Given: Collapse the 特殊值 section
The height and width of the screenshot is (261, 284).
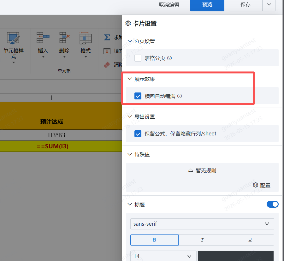Looking at the screenshot, I should click(x=130, y=154).
